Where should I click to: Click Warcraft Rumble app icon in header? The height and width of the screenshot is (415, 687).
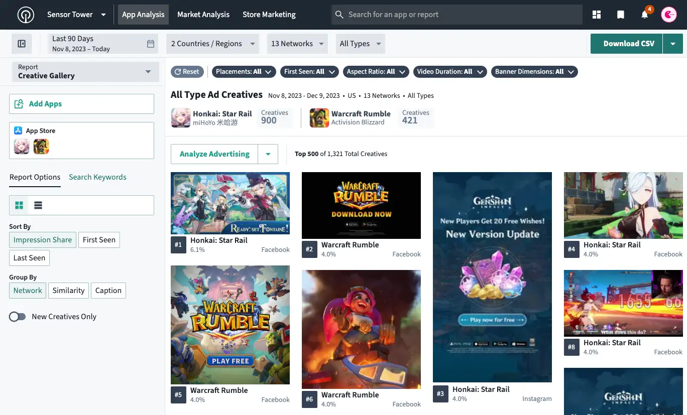[319, 118]
